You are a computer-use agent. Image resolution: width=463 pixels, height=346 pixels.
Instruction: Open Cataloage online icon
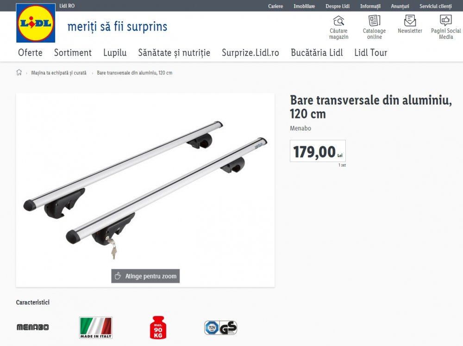[374, 21]
